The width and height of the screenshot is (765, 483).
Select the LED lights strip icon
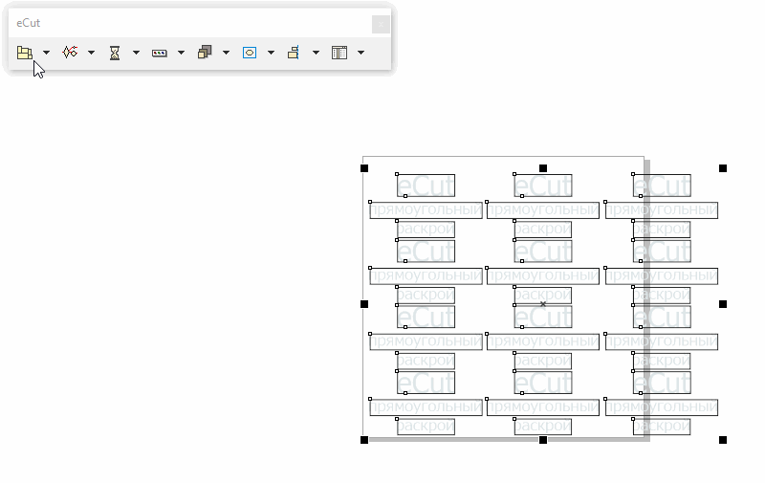tap(160, 53)
